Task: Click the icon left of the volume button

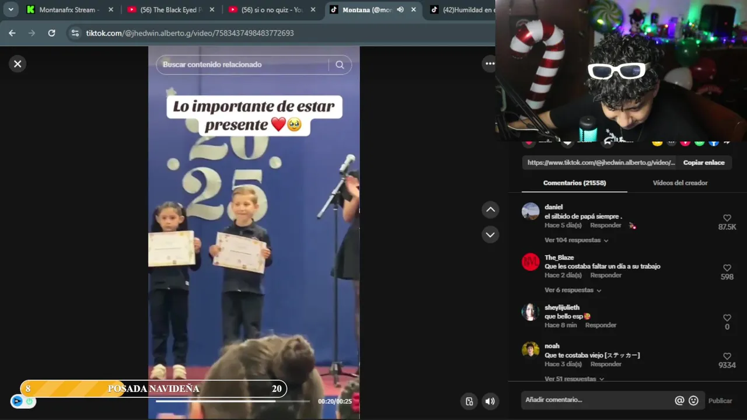Action: 469,401
